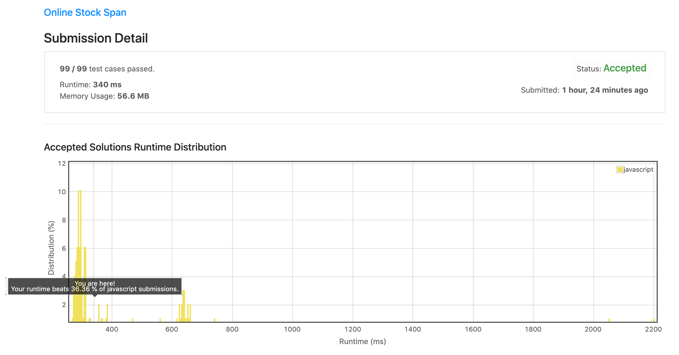Screen dimensions: 679x355
Task: Click the javascript legend label
Action: (x=638, y=170)
